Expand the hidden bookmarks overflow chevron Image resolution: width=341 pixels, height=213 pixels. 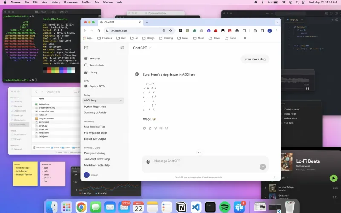point(245,38)
